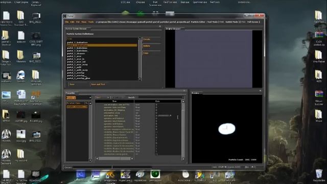
Task: Click the properties table scroll-down arrow
Action: [x=183, y=159]
